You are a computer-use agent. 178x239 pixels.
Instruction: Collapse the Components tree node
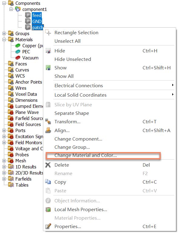(x=4, y=3)
